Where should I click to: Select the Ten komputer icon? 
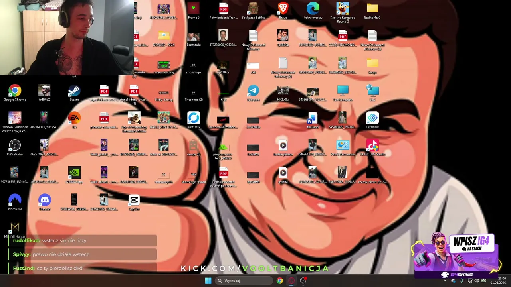[x=343, y=93]
